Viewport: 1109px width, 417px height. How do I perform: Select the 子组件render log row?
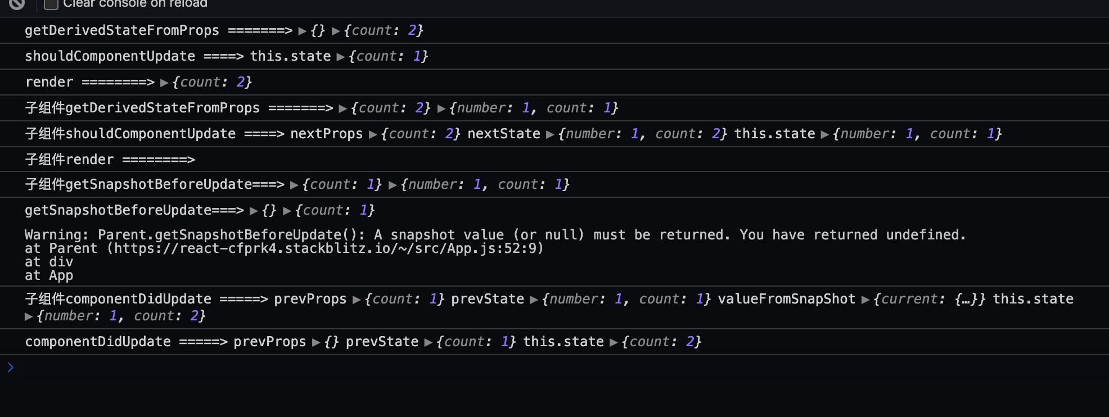554,160
